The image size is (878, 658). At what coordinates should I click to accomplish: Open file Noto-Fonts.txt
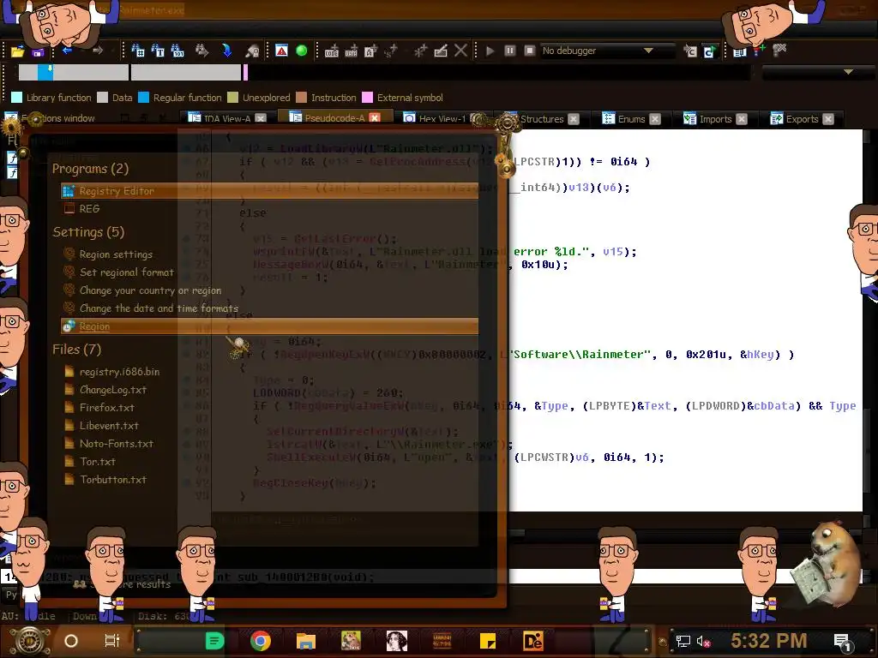116,443
